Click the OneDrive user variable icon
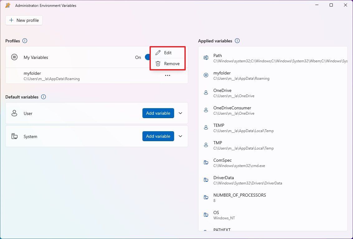 tap(206, 93)
